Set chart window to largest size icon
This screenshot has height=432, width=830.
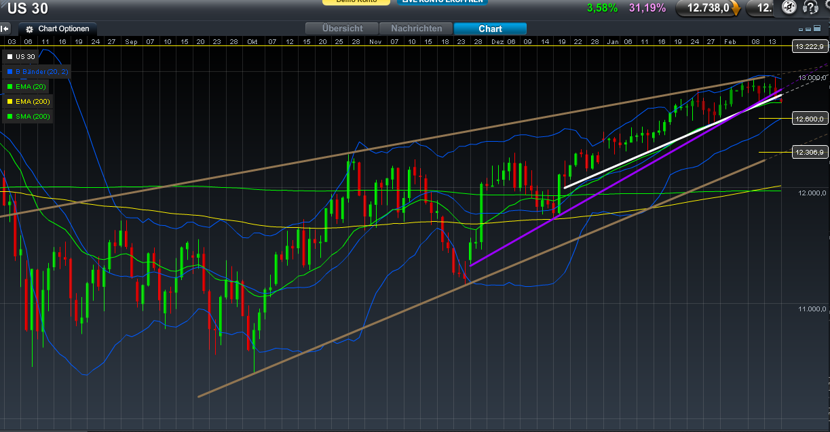coord(816,29)
